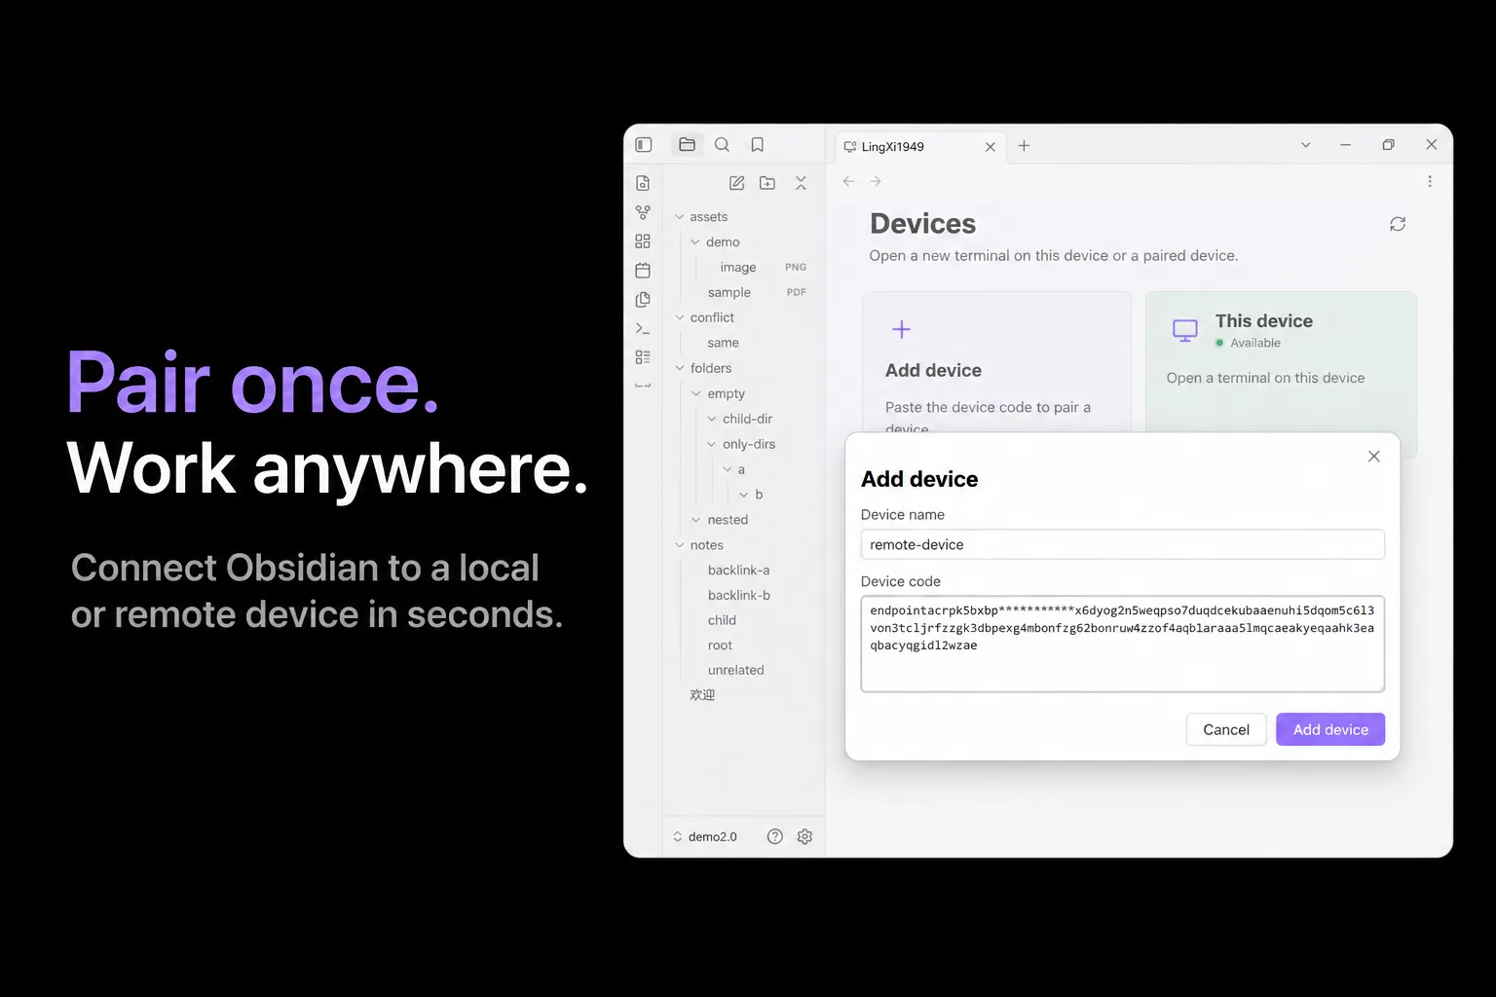The height and width of the screenshot is (997, 1496).
Task: Collapse folder a in the tree
Action: coord(728,469)
